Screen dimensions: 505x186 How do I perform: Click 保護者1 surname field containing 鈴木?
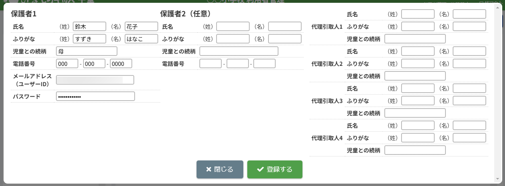pos(89,26)
